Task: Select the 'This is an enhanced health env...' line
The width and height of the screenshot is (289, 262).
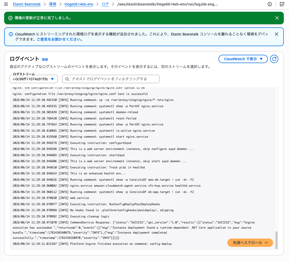Action: 69,173
